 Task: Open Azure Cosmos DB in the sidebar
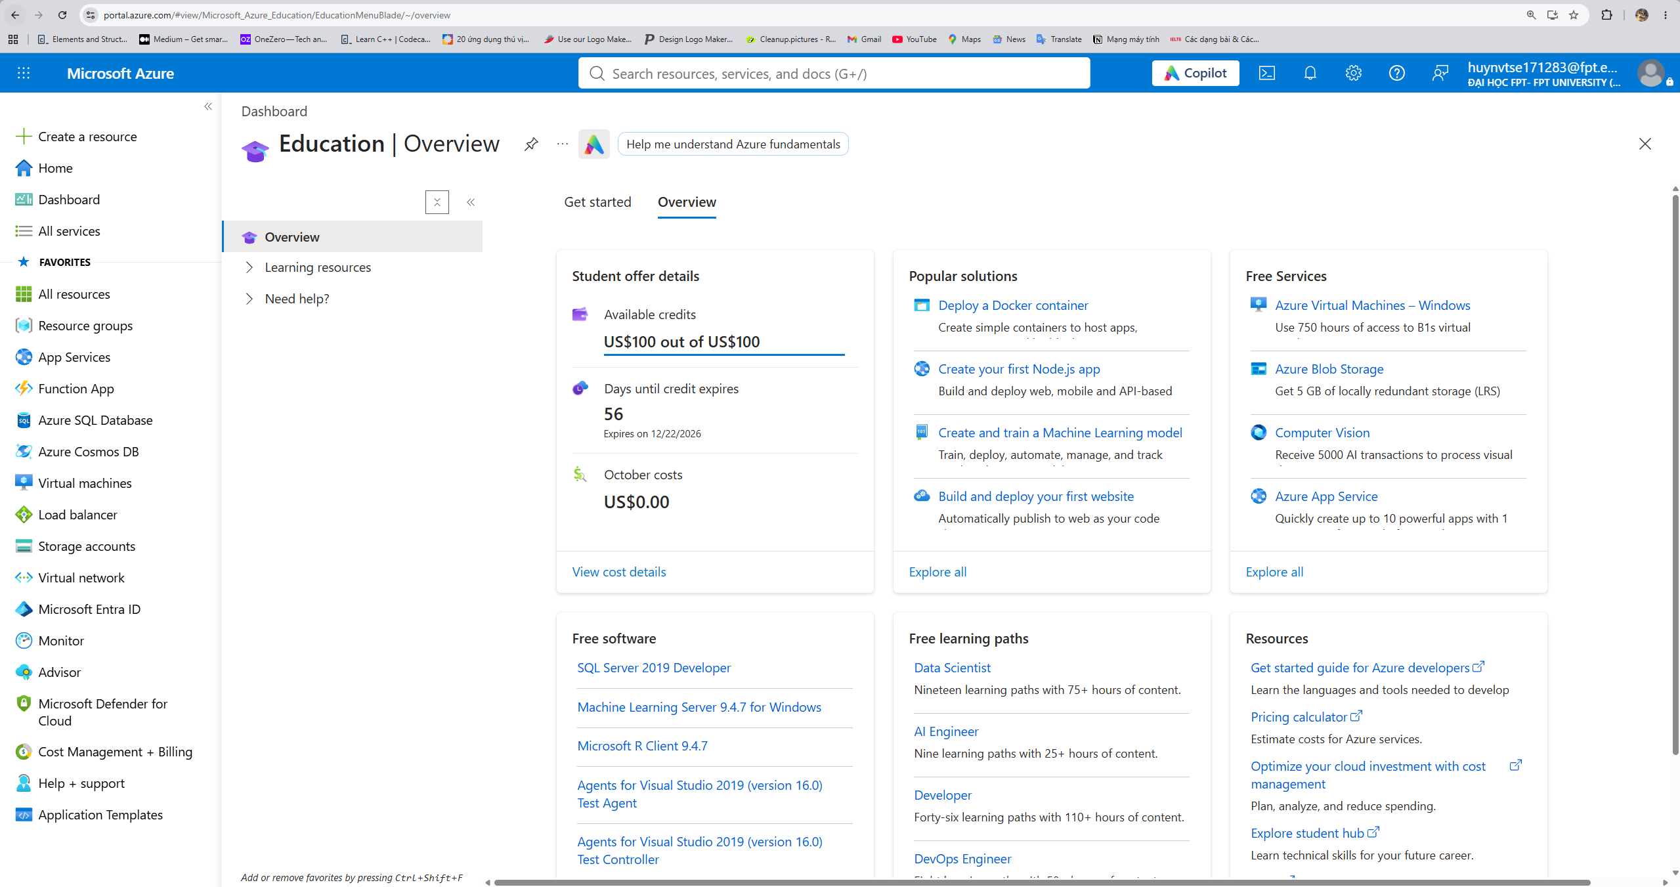[x=89, y=452]
